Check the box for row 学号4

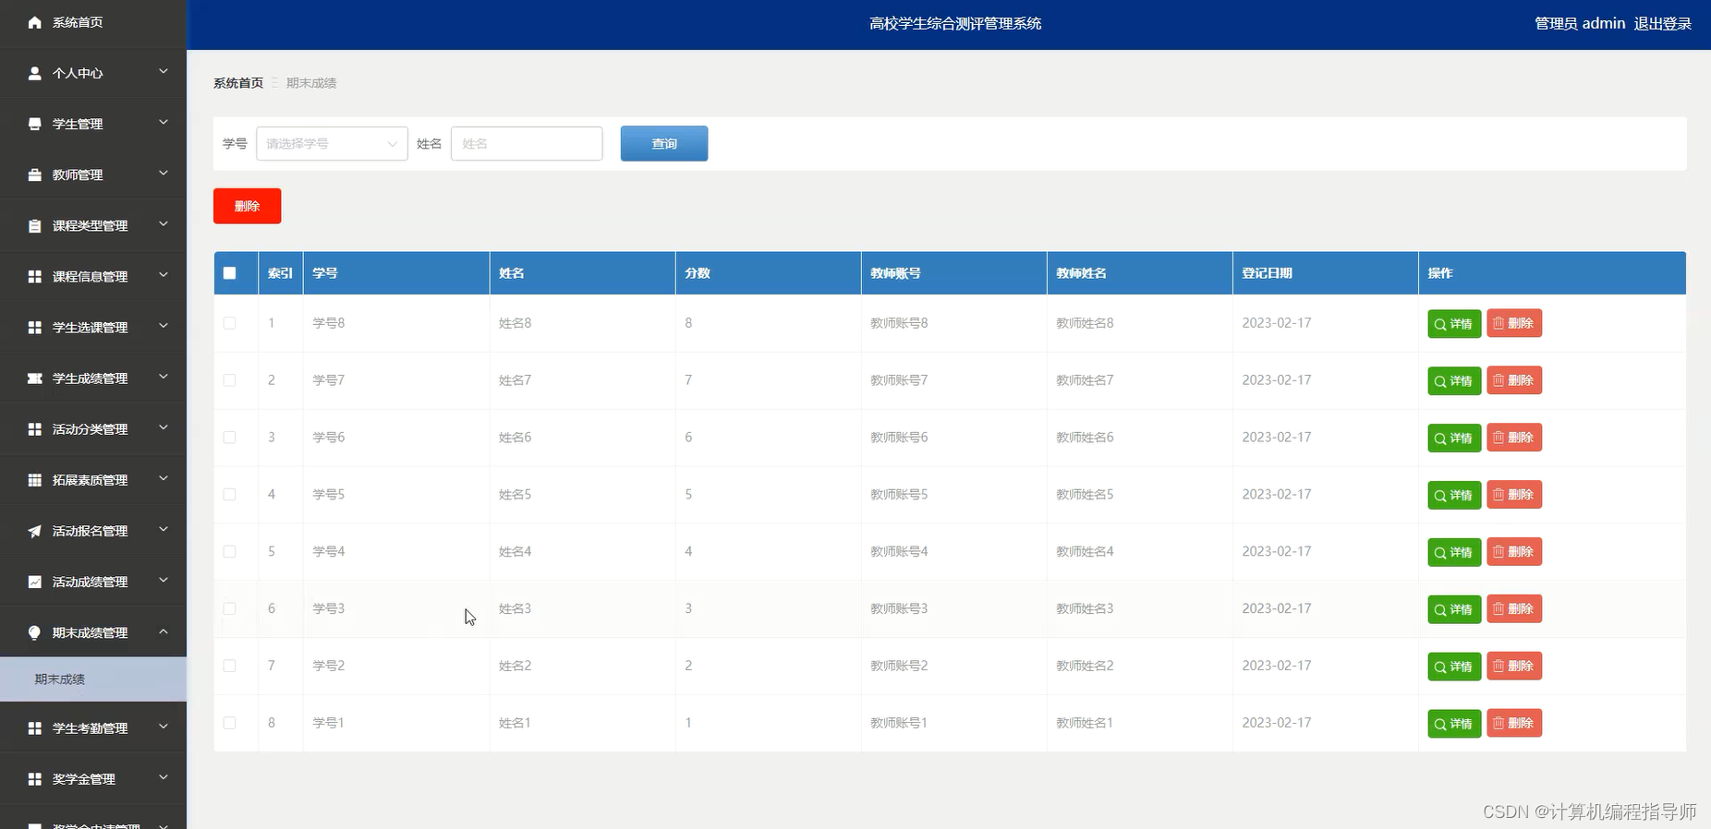pyautogui.click(x=230, y=552)
